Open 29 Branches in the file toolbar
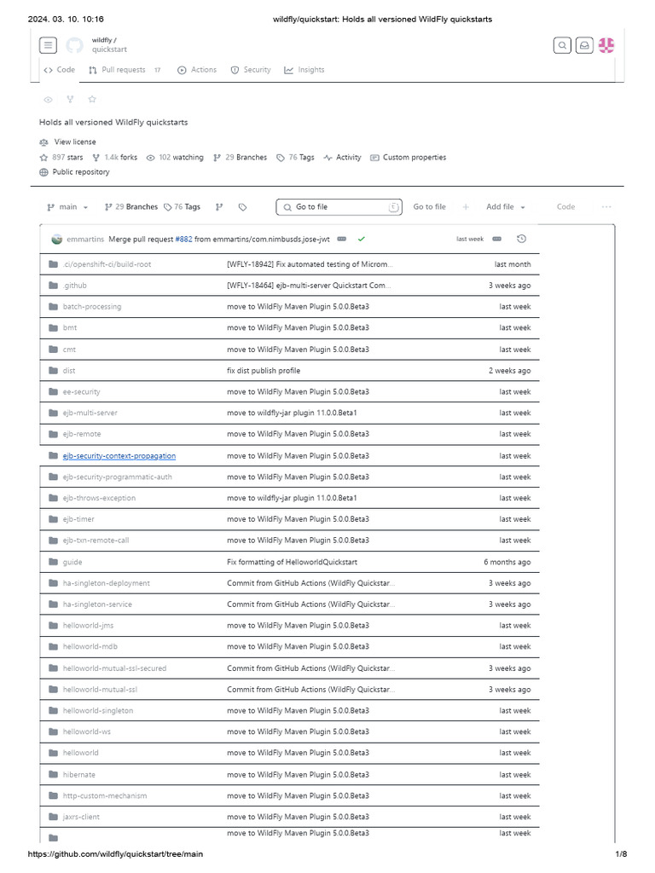This screenshot has width=655, height=873. point(131,207)
